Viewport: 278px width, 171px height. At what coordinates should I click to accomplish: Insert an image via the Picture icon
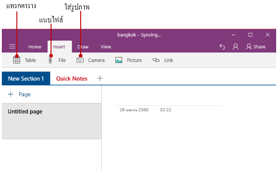coord(118,60)
